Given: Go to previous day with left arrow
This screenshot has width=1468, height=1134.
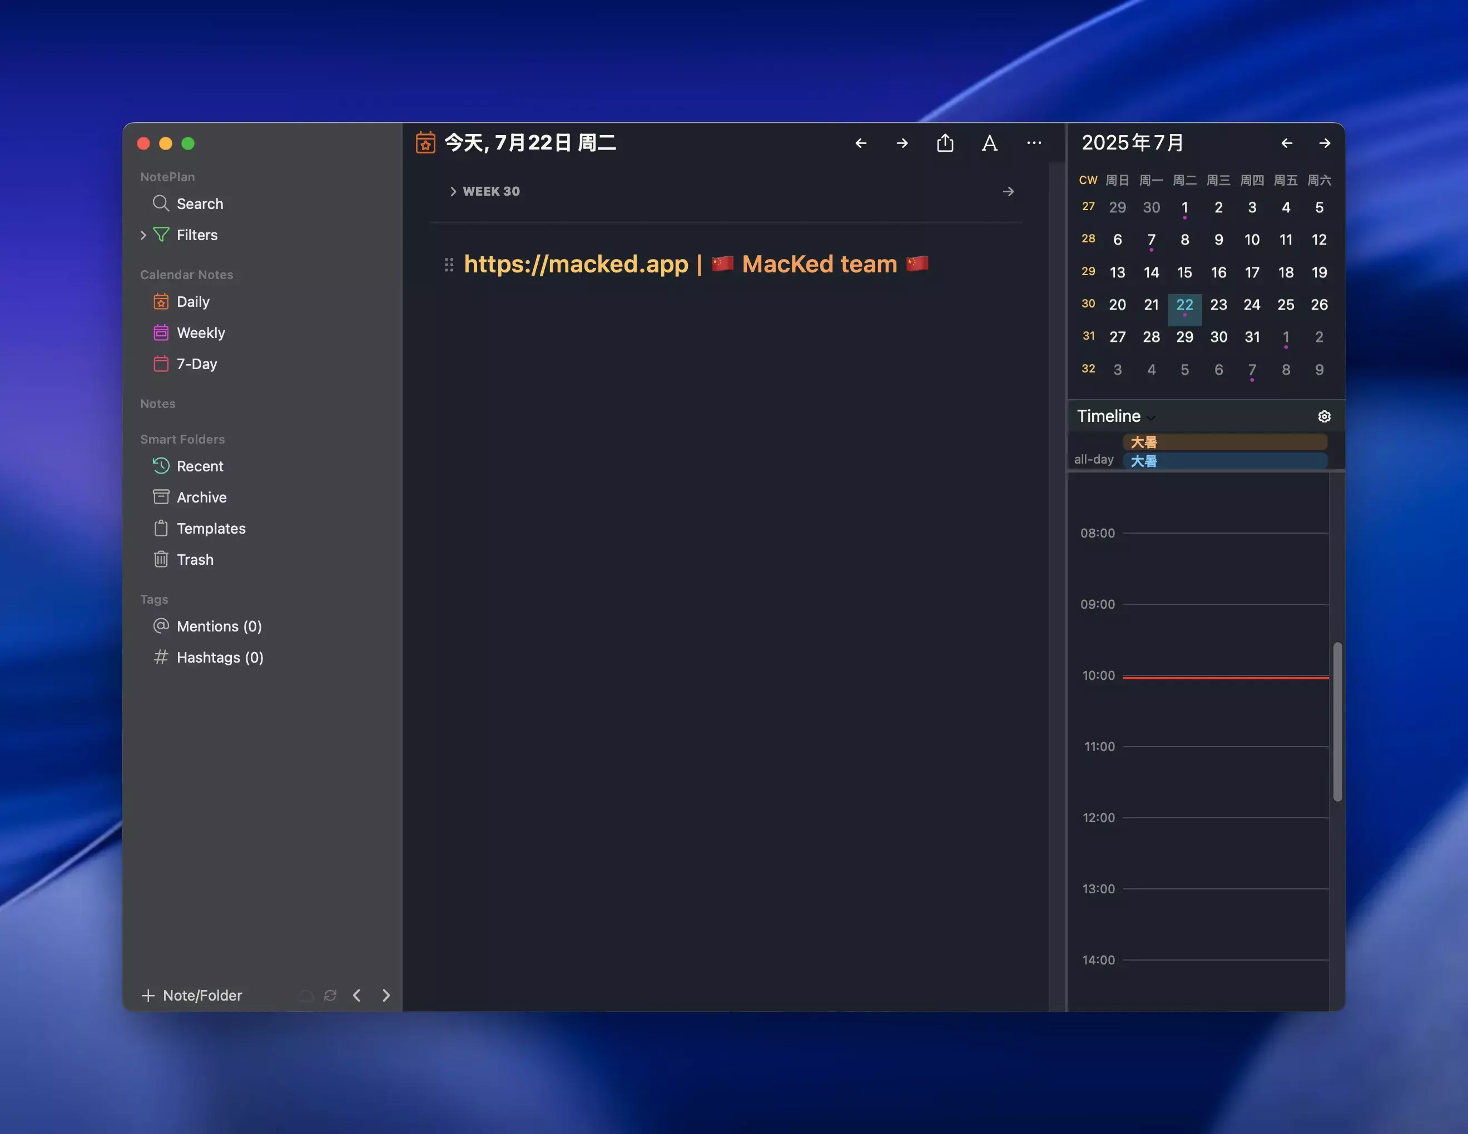Looking at the screenshot, I should [861, 143].
